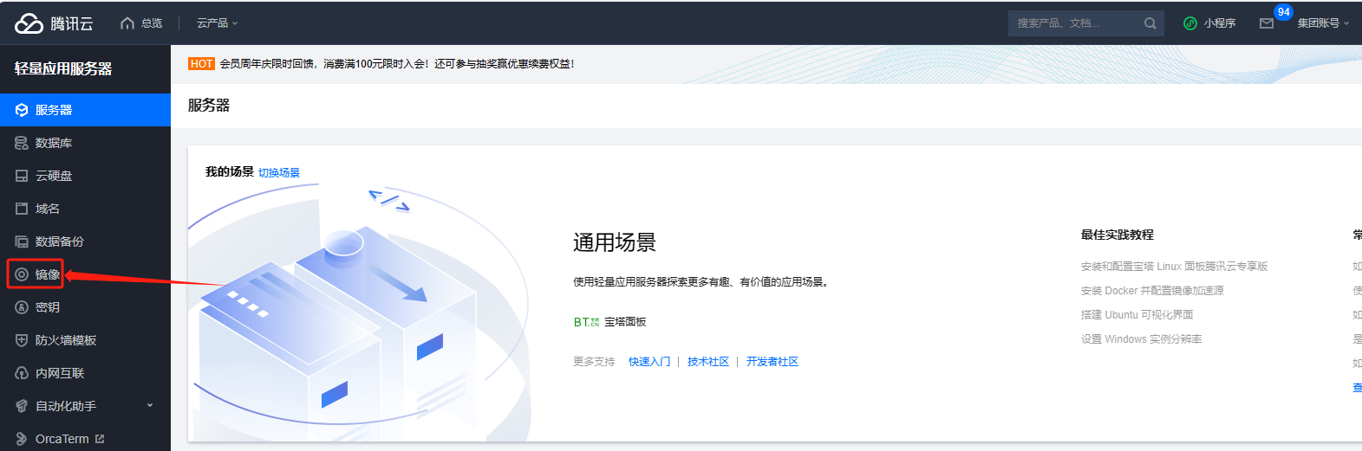This screenshot has height=451, width=1362.
Task: Open tutorial 安装 Docker 并配置镜像加速源
Action: tap(1152, 291)
